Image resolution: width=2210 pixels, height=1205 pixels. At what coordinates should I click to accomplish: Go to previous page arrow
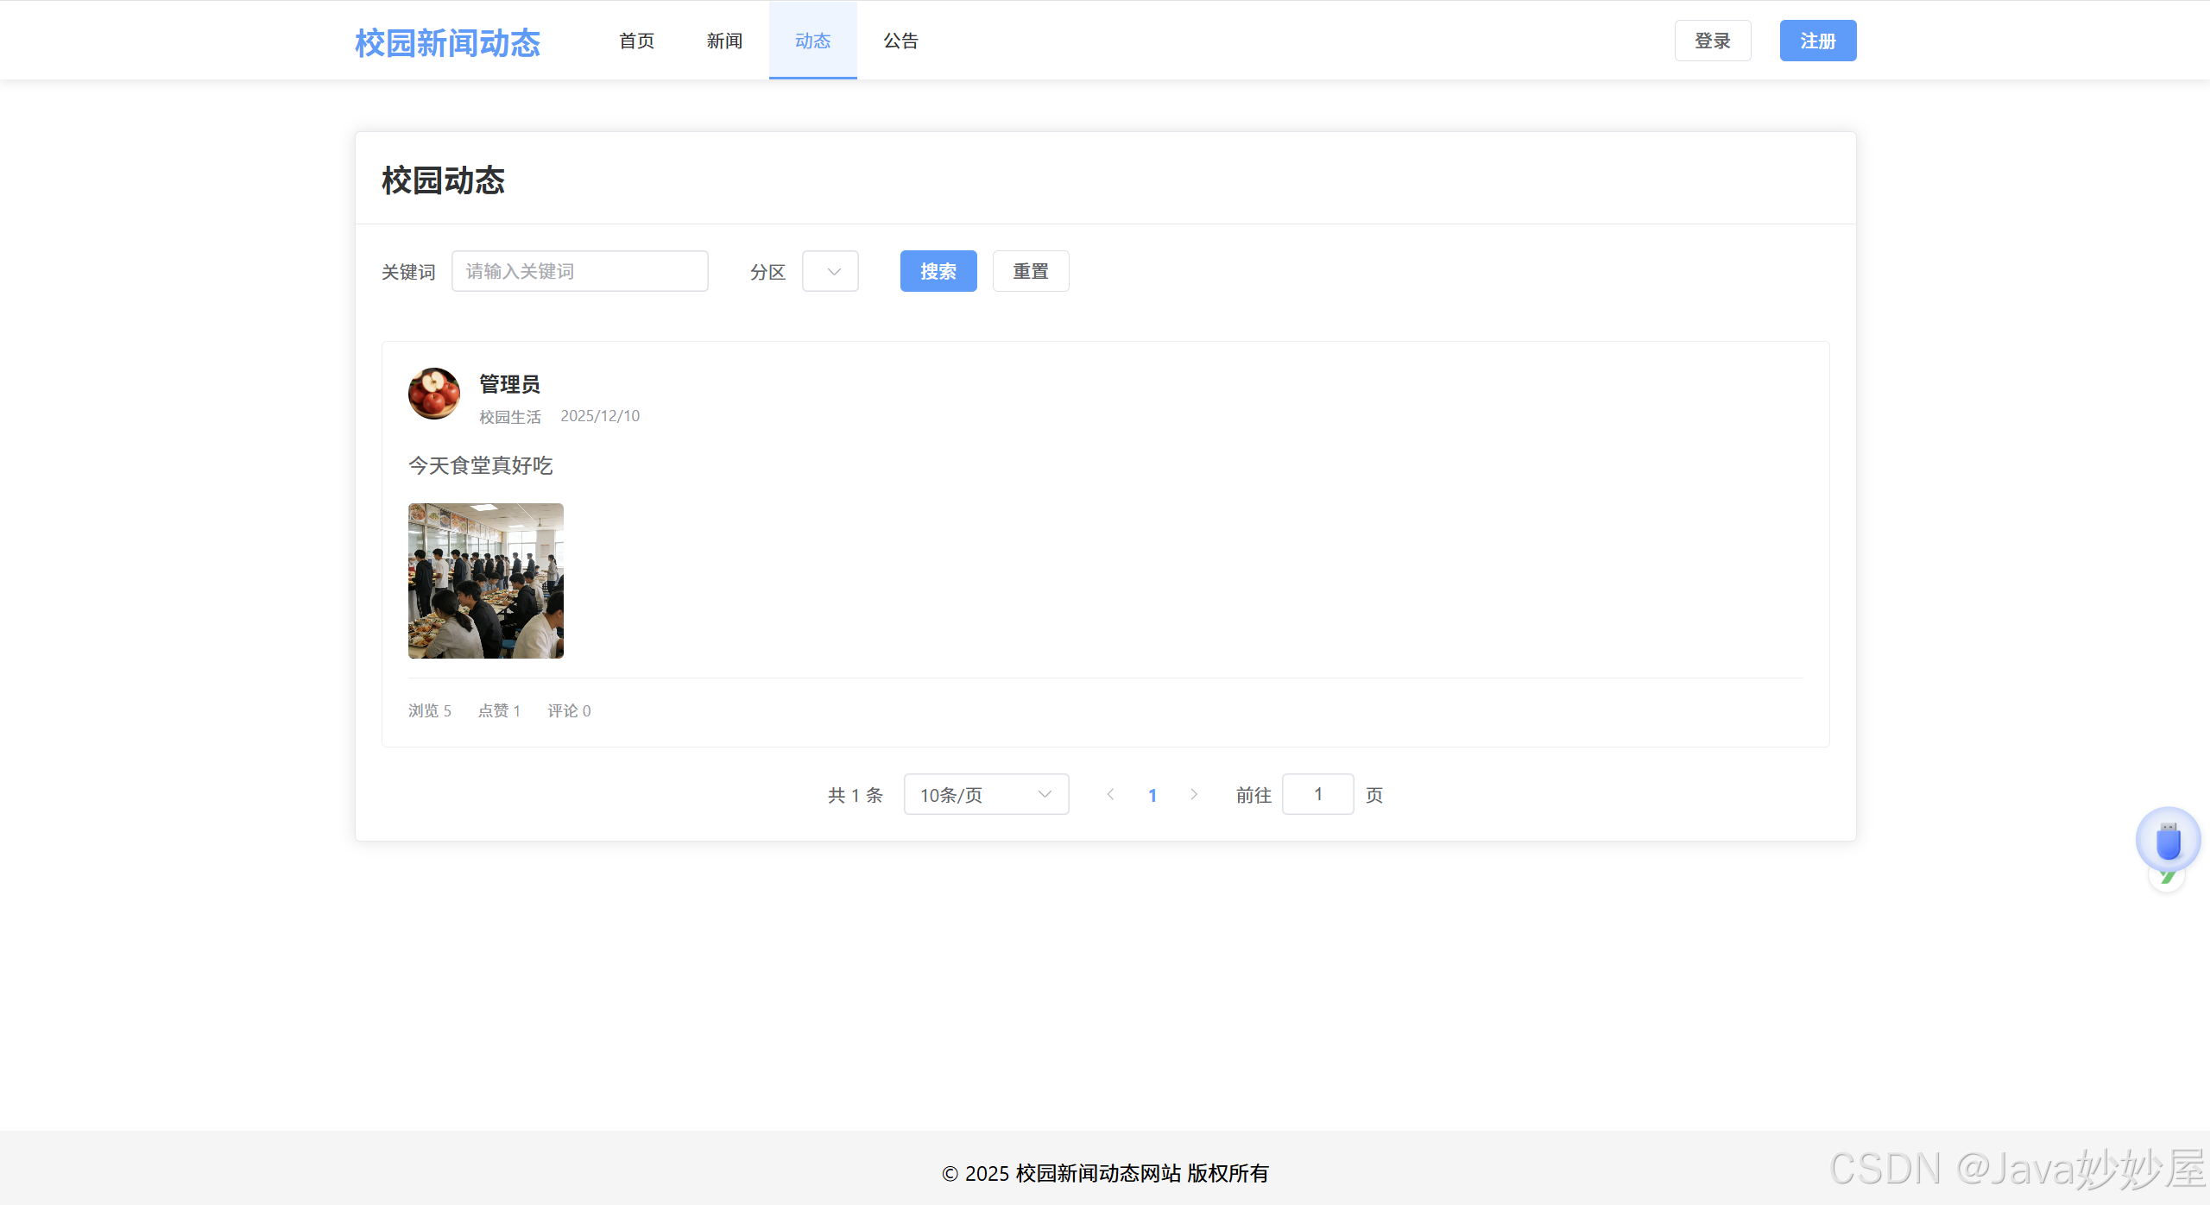pyautogui.click(x=1110, y=794)
